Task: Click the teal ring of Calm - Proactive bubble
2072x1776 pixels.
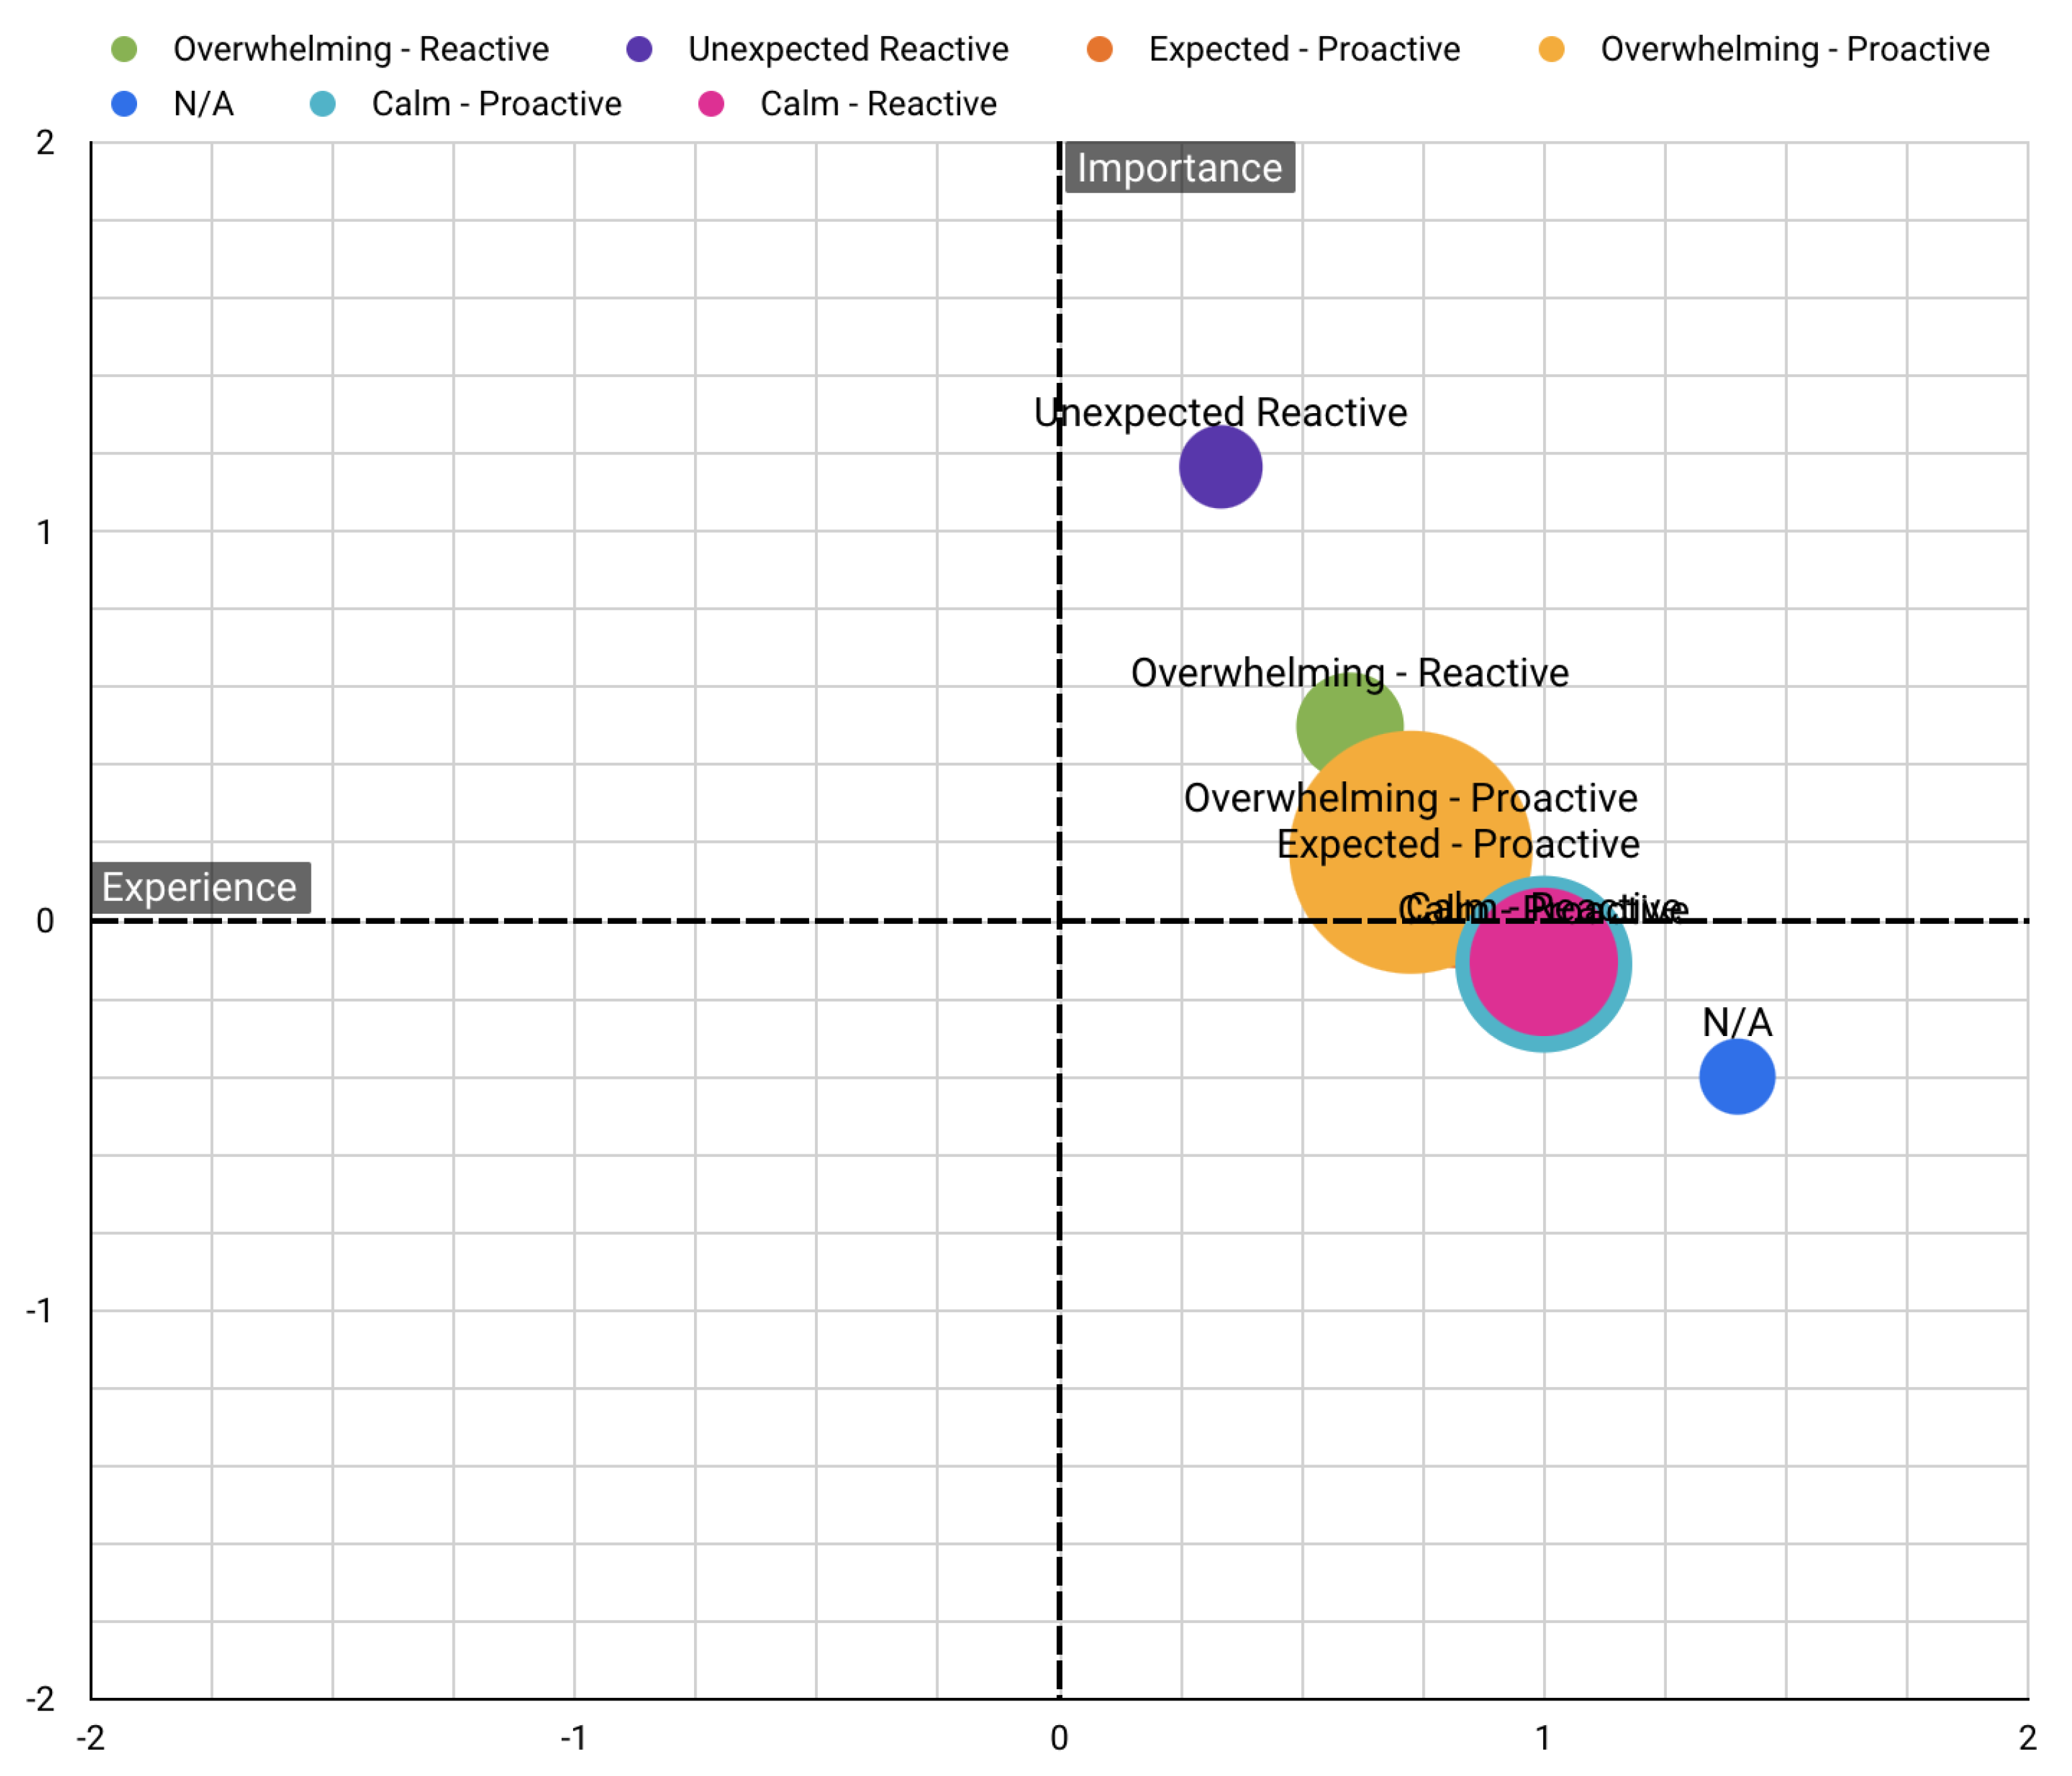Action: tap(1543, 1043)
